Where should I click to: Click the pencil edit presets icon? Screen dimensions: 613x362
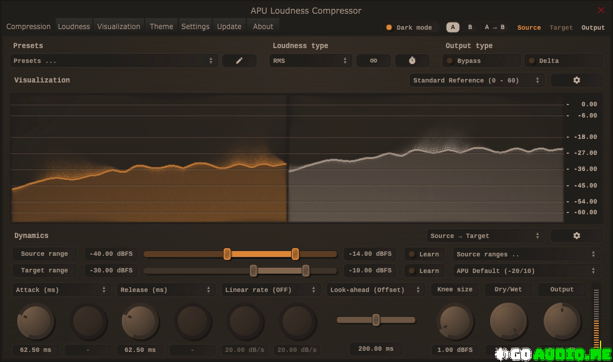click(x=239, y=61)
